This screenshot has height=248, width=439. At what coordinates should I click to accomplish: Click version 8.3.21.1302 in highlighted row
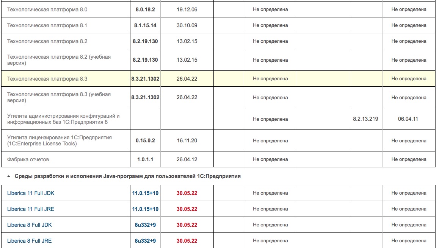point(145,79)
